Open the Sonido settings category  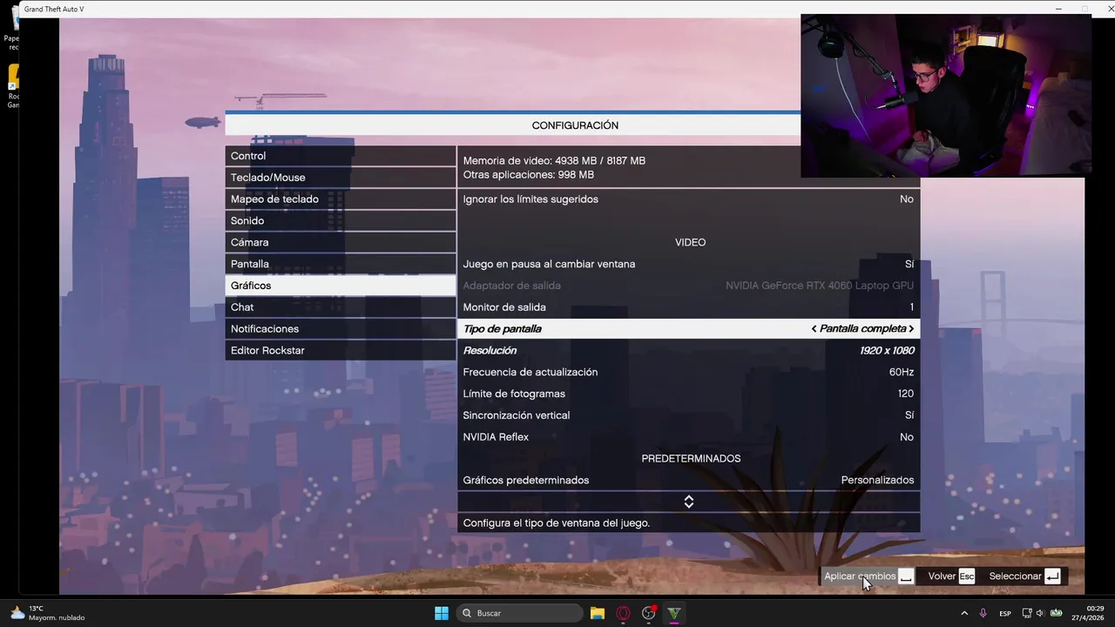pos(340,221)
